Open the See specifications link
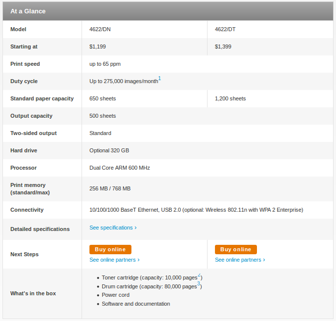 [113, 228]
